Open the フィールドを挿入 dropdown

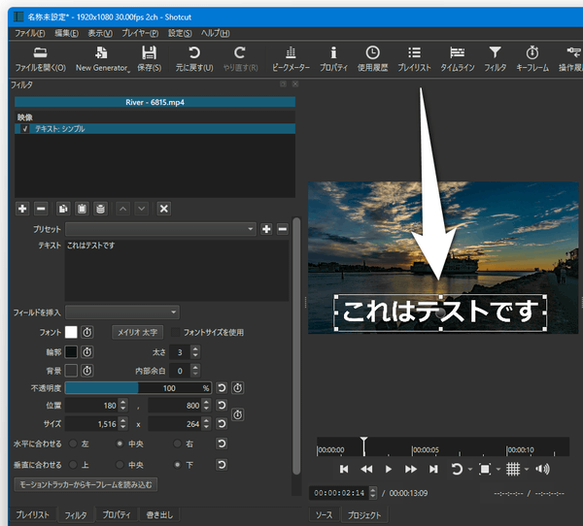(122, 312)
